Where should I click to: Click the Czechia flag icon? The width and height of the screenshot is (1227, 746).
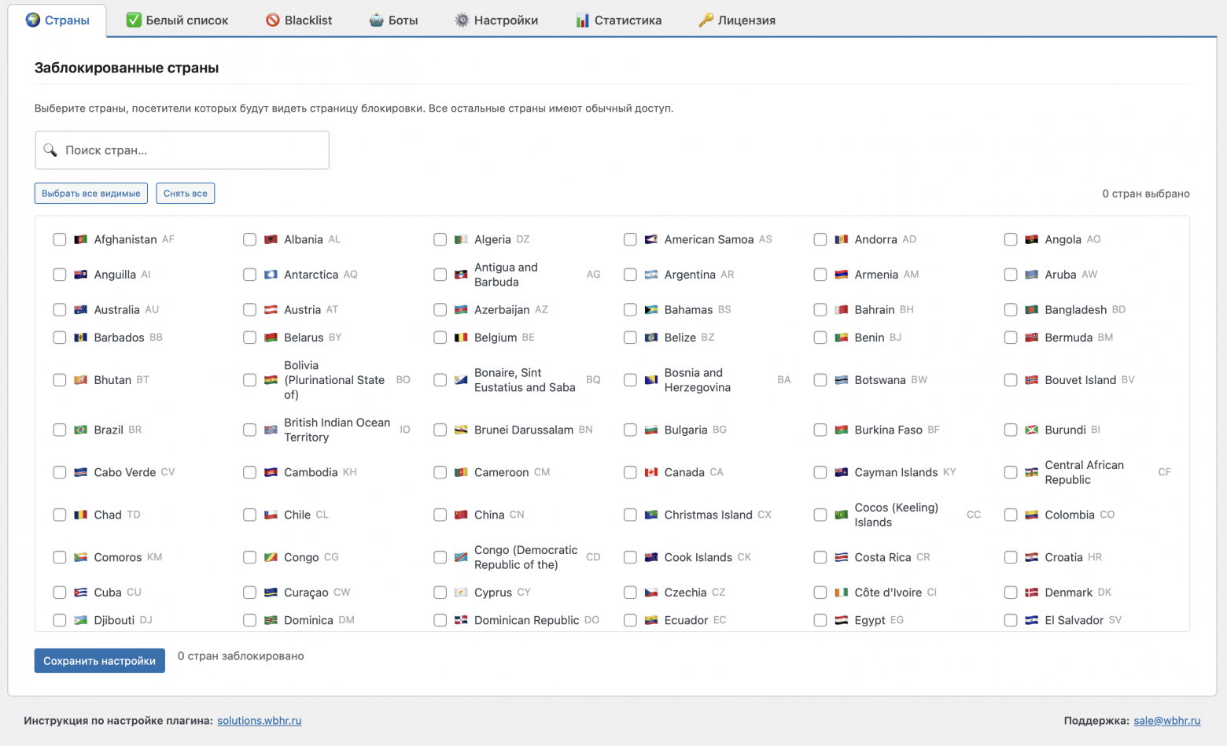(x=651, y=593)
